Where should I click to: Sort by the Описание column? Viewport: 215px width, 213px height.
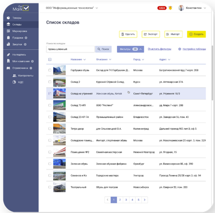coord(104,59)
